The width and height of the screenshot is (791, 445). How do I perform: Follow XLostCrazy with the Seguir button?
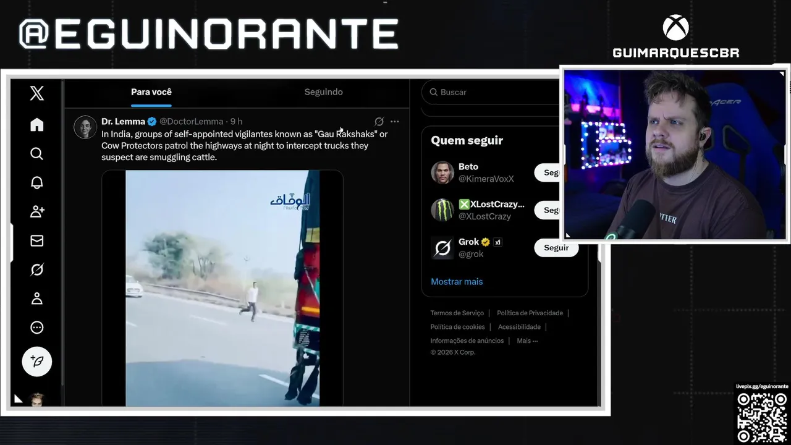pyautogui.click(x=547, y=210)
